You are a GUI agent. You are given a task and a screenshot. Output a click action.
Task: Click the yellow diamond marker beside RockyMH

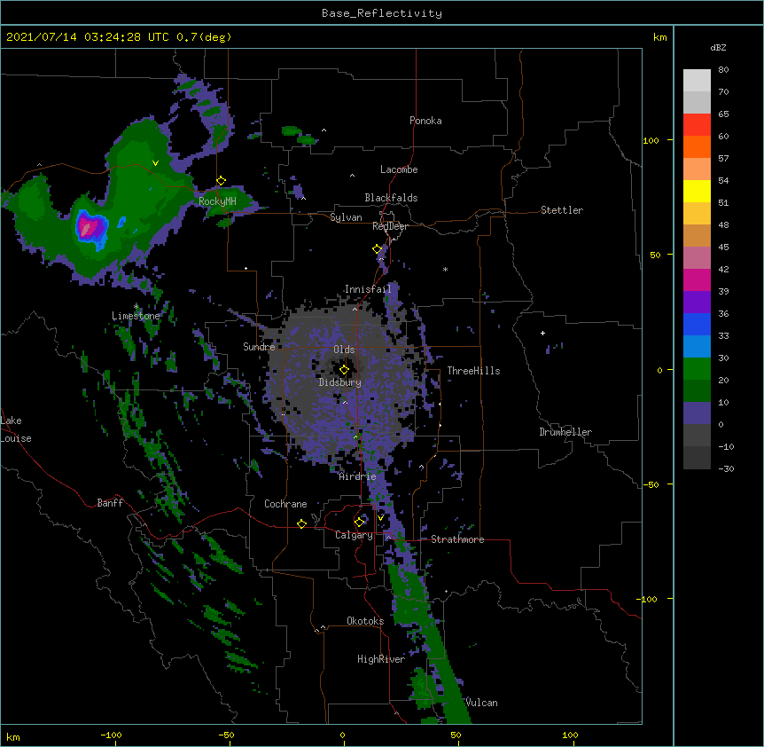222,181
